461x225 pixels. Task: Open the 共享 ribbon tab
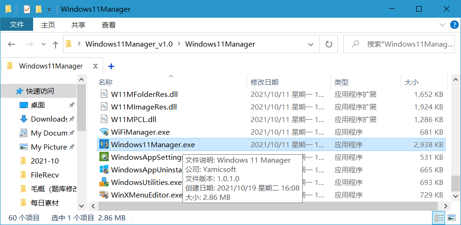tap(78, 25)
